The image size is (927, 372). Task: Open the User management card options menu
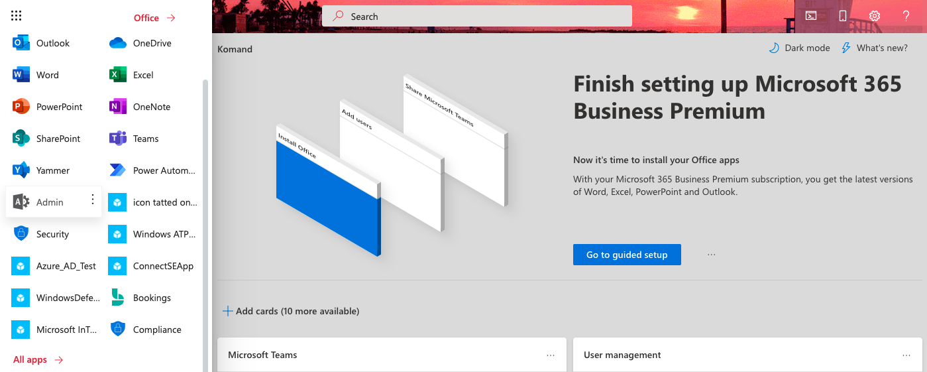[906, 355]
